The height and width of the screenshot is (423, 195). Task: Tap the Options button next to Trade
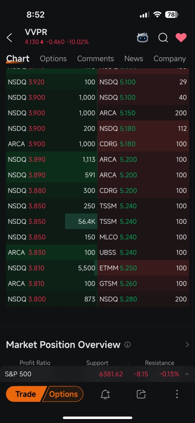(63, 394)
